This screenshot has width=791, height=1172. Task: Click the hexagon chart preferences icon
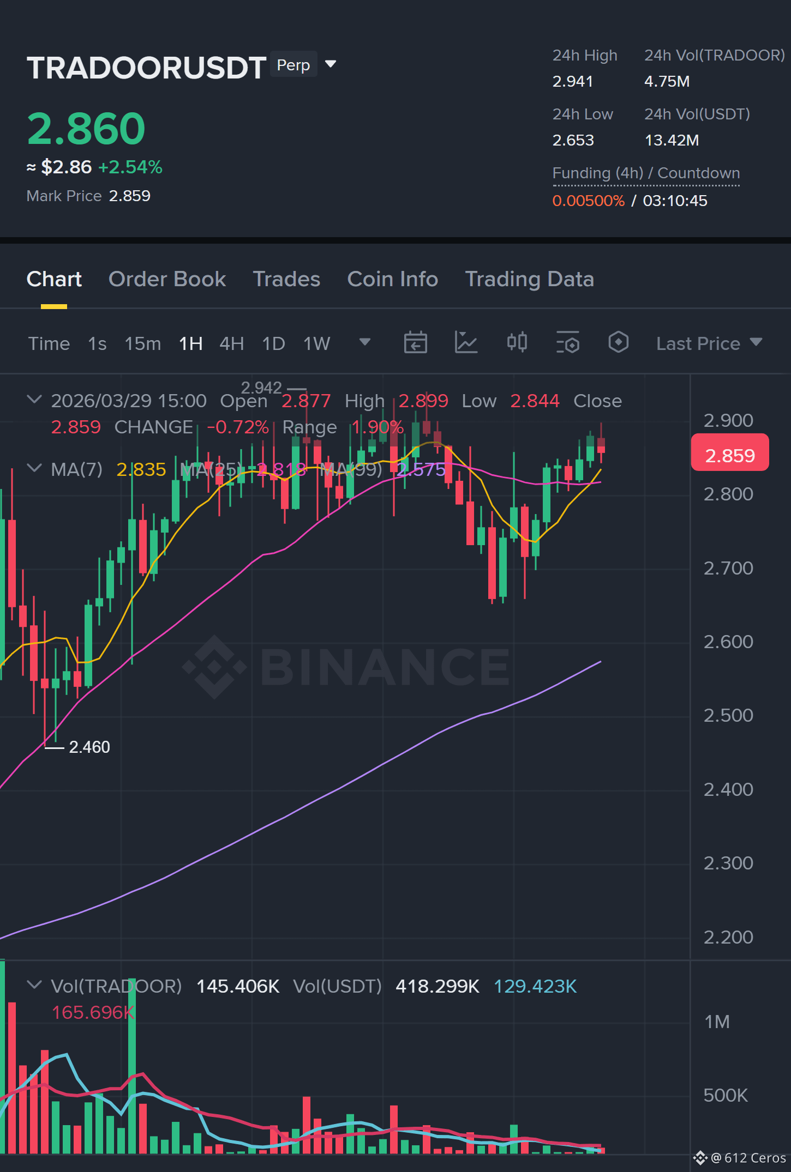click(618, 343)
